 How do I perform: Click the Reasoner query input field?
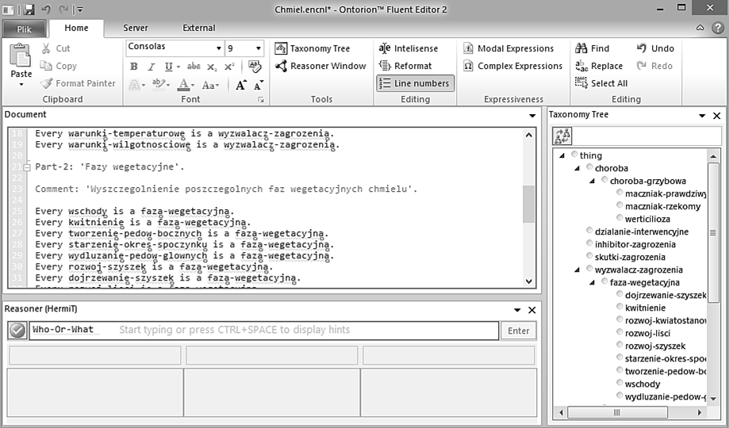[x=263, y=330]
